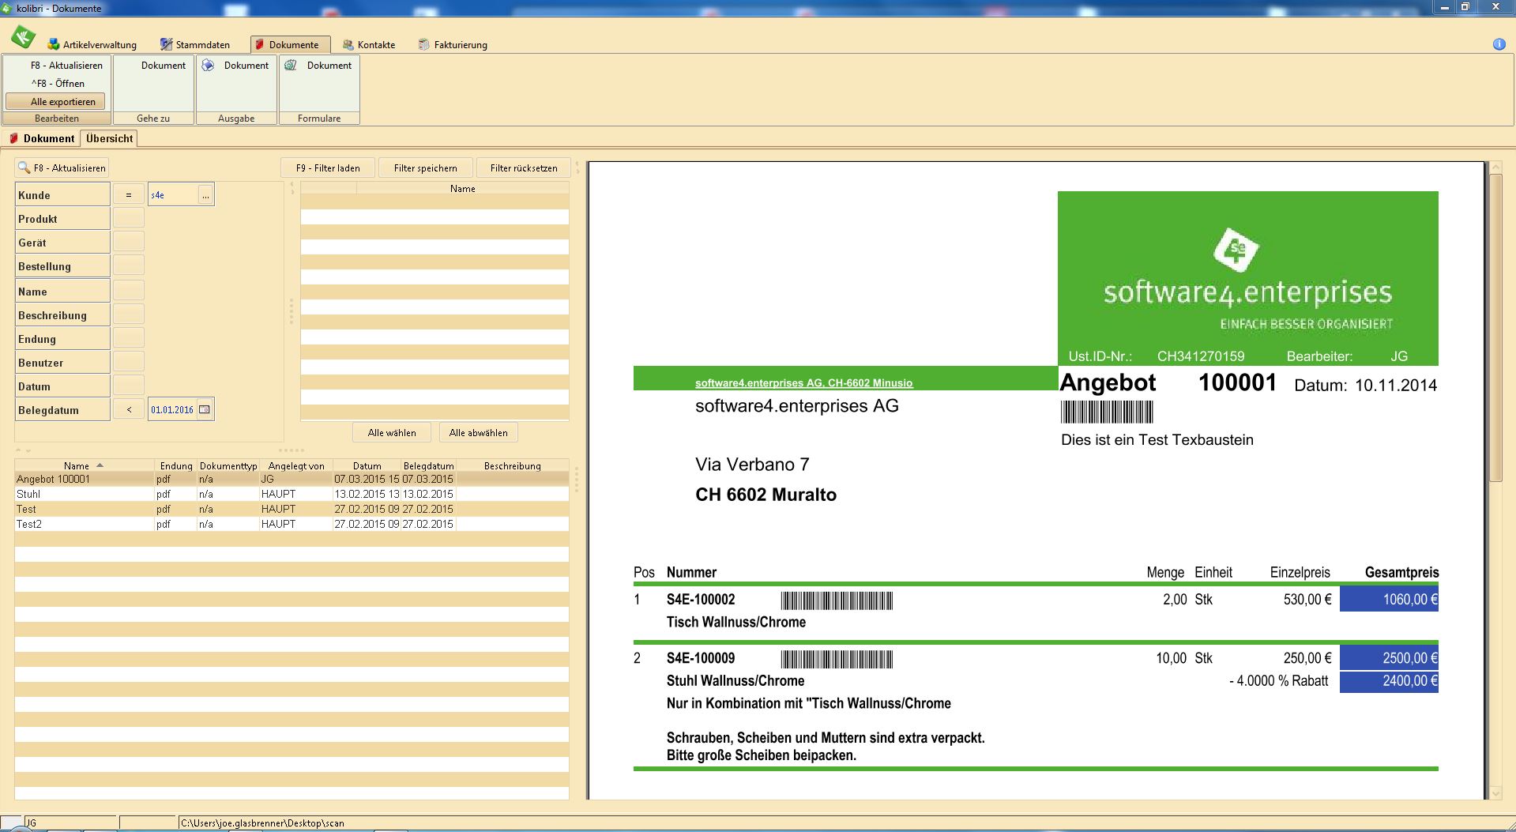The height and width of the screenshot is (832, 1516).
Task: Click the Beschreibung column header in list
Action: [513, 465]
